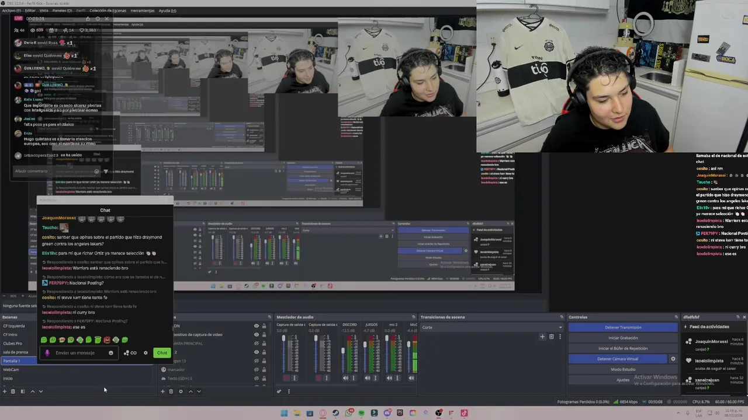The image size is (748, 420).
Task: Lock the dispositivo de captura de video source
Action: click(x=264, y=335)
